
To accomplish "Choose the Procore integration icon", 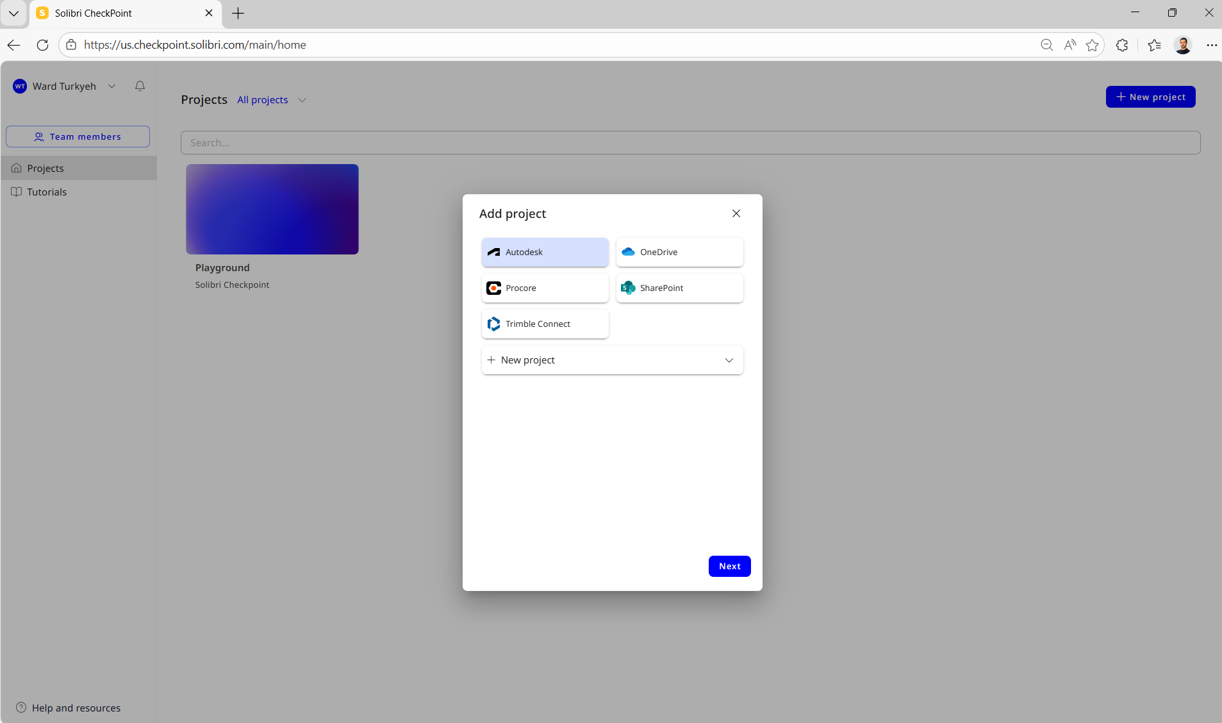I will point(493,288).
